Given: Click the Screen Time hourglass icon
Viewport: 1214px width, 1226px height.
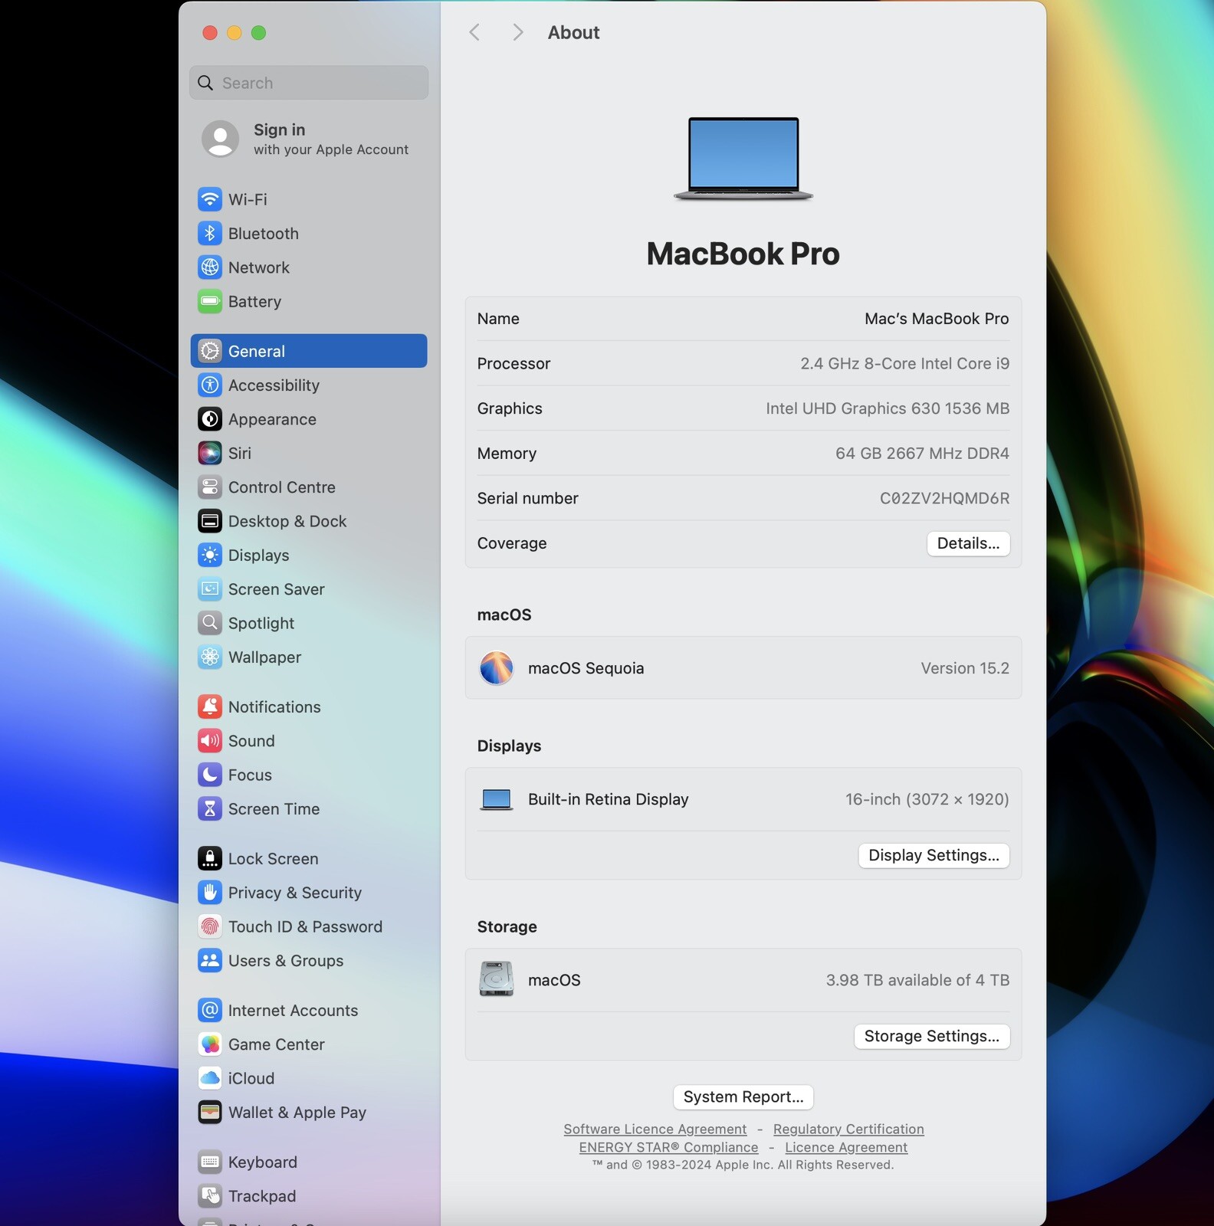Looking at the screenshot, I should coord(209,808).
